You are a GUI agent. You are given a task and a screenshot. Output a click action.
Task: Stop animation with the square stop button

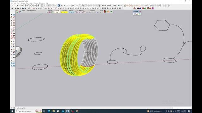click(64, 6)
